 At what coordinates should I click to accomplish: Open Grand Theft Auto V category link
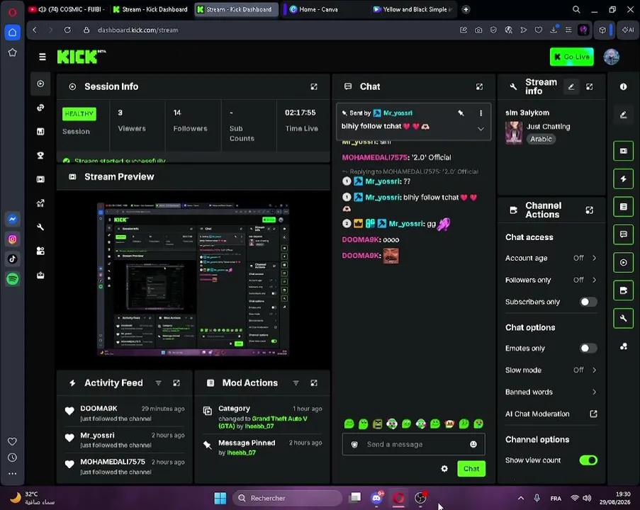pos(264,422)
